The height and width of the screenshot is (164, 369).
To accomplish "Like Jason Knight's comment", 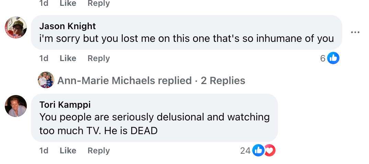I will pyautogui.click(x=68, y=58).
